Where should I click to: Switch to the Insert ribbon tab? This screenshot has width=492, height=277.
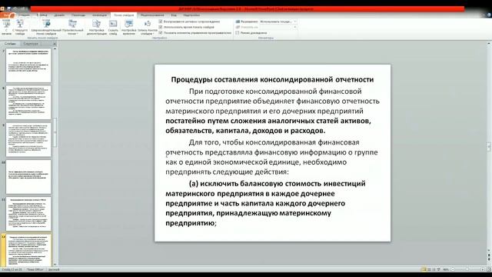click(42, 15)
